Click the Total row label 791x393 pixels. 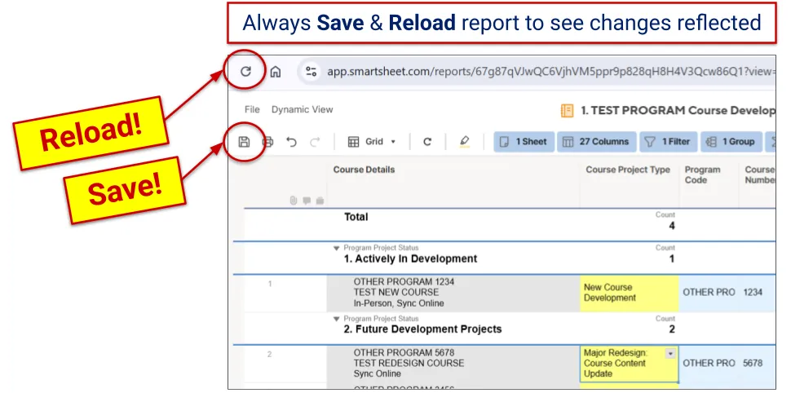(x=356, y=217)
